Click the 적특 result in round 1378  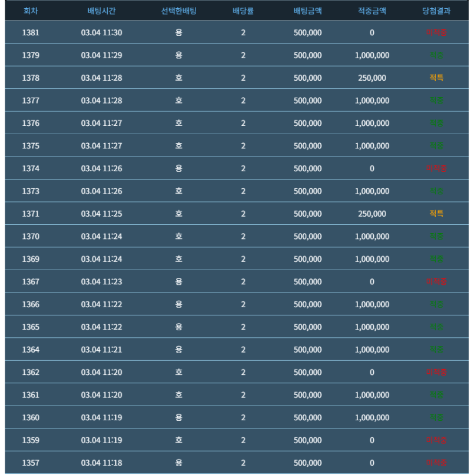click(436, 78)
